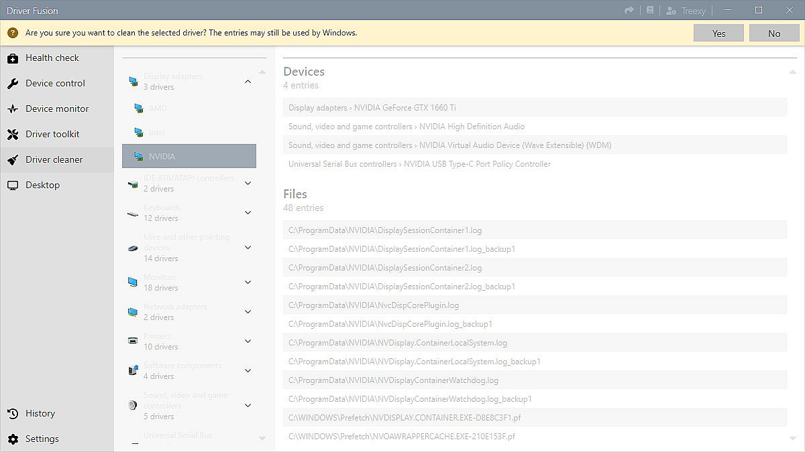Viewport: 805px width, 452px height.
Task: Expand the Monitors driver category
Action: [x=248, y=283]
